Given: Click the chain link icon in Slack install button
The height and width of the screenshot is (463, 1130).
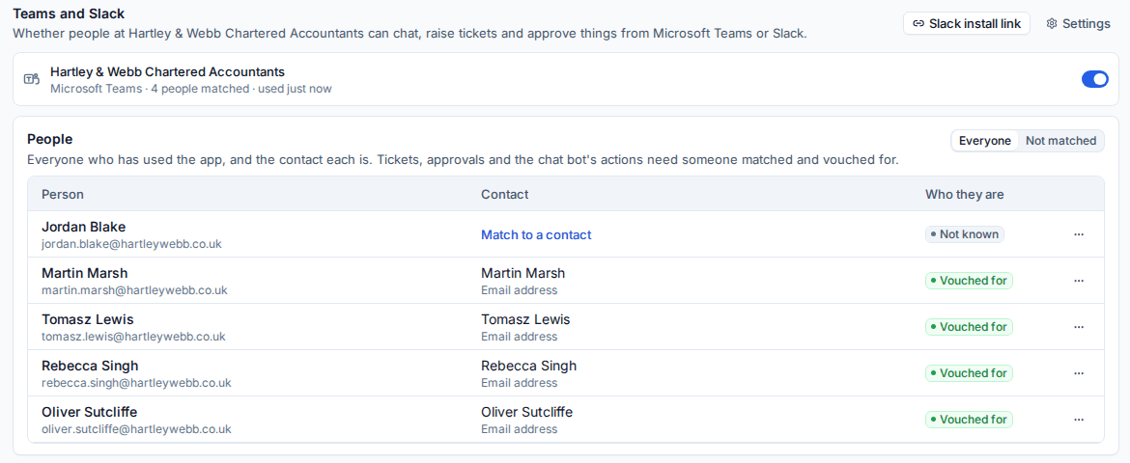Looking at the screenshot, I should click(918, 24).
